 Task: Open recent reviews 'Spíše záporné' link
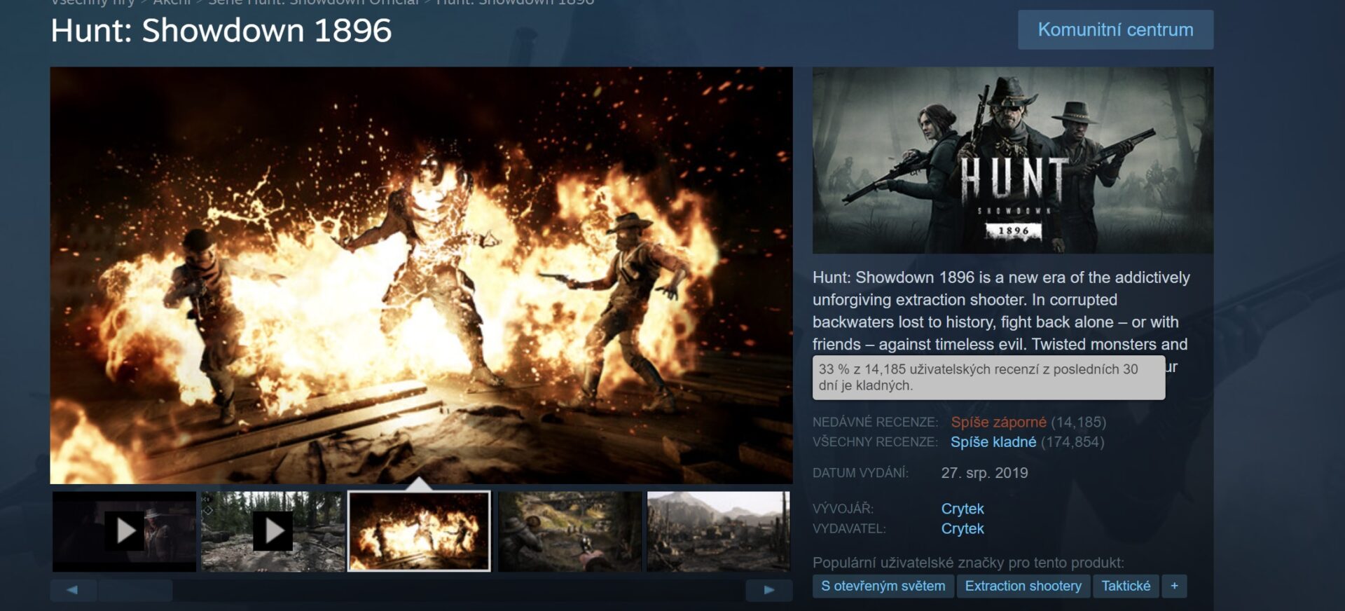point(998,423)
